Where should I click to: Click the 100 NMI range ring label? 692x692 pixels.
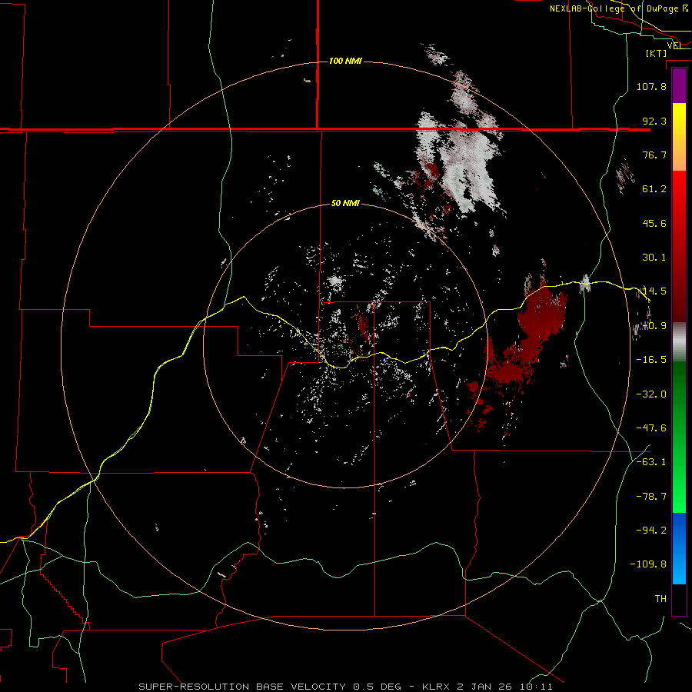pos(345,61)
